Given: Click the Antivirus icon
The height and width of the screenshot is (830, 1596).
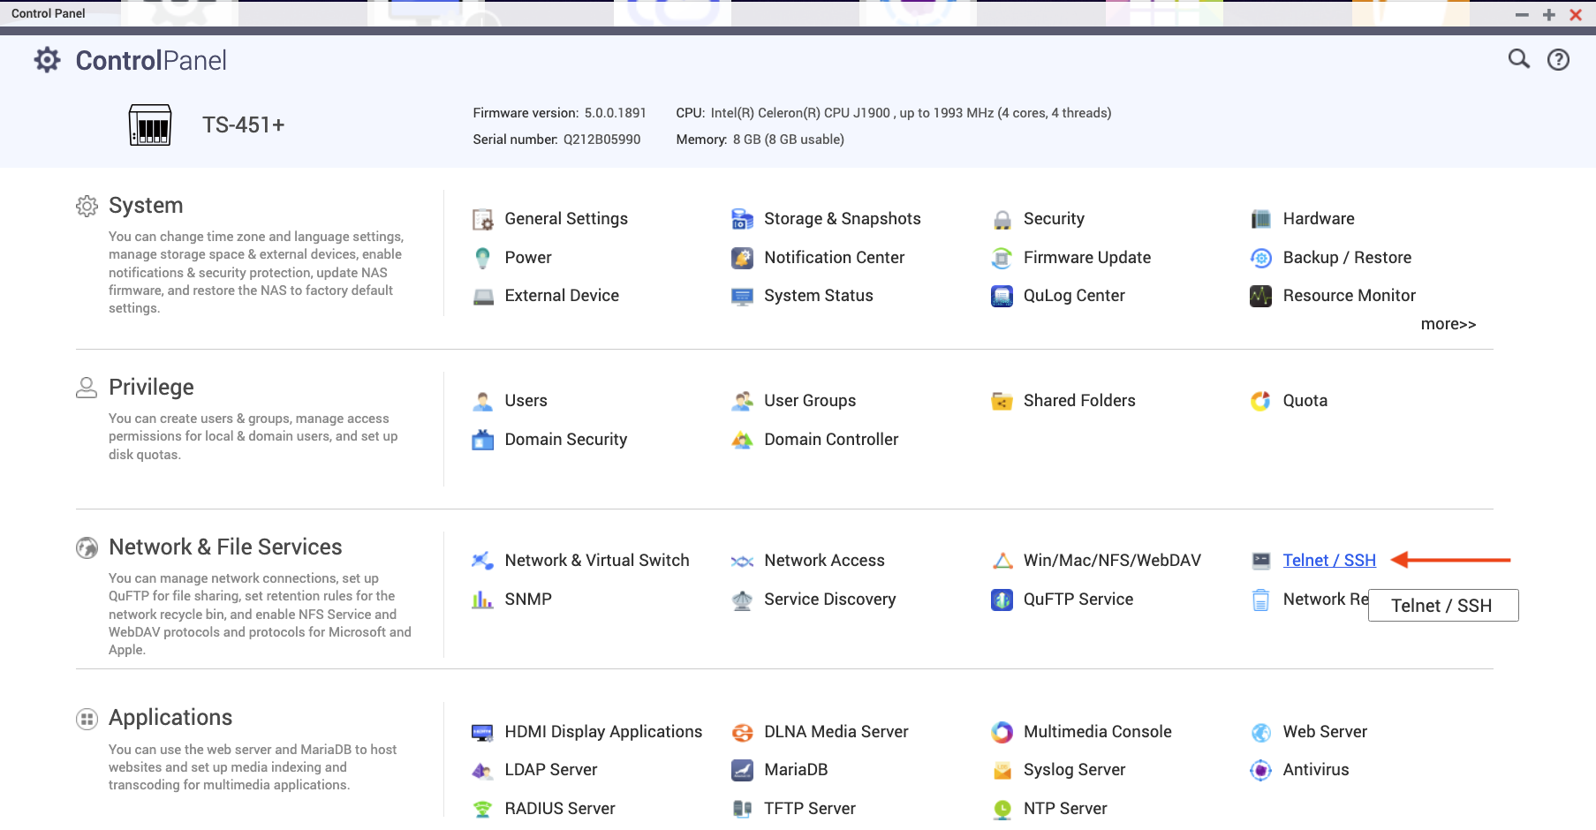Looking at the screenshot, I should pos(1260,770).
